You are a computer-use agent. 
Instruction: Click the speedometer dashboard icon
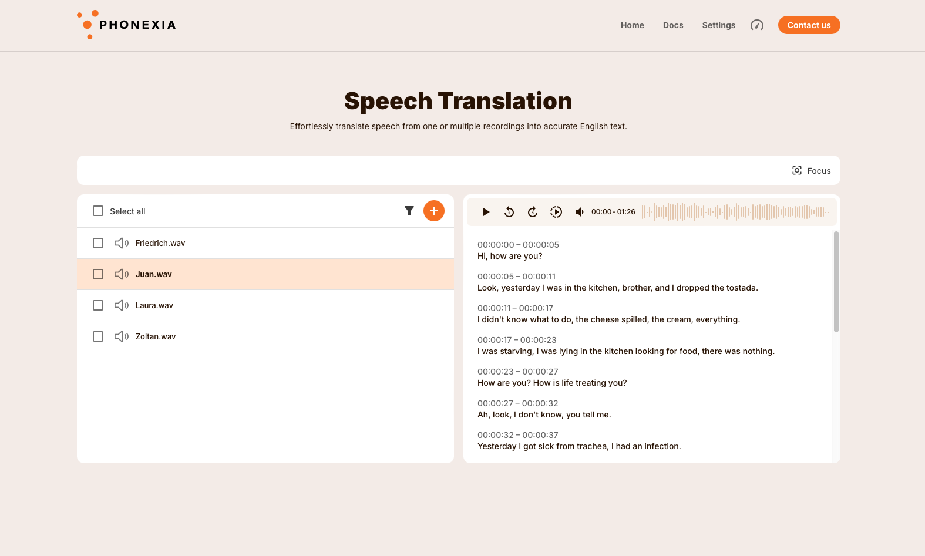pos(757,25)
